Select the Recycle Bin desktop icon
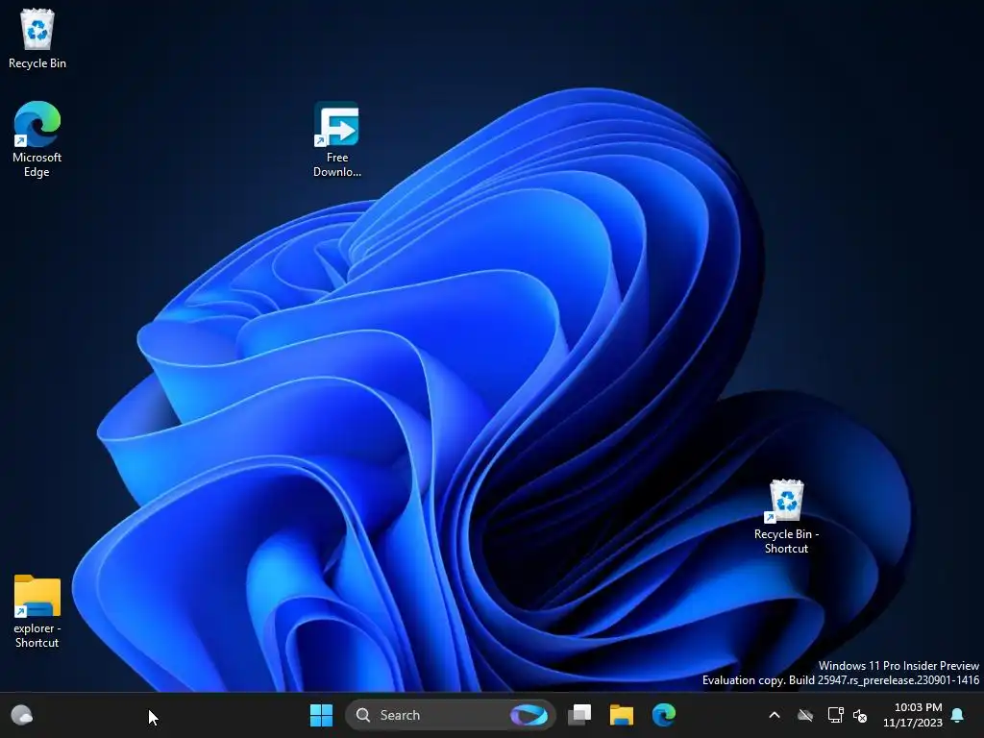The height and width of the screenshot is (738, 984). coord(37,38)
